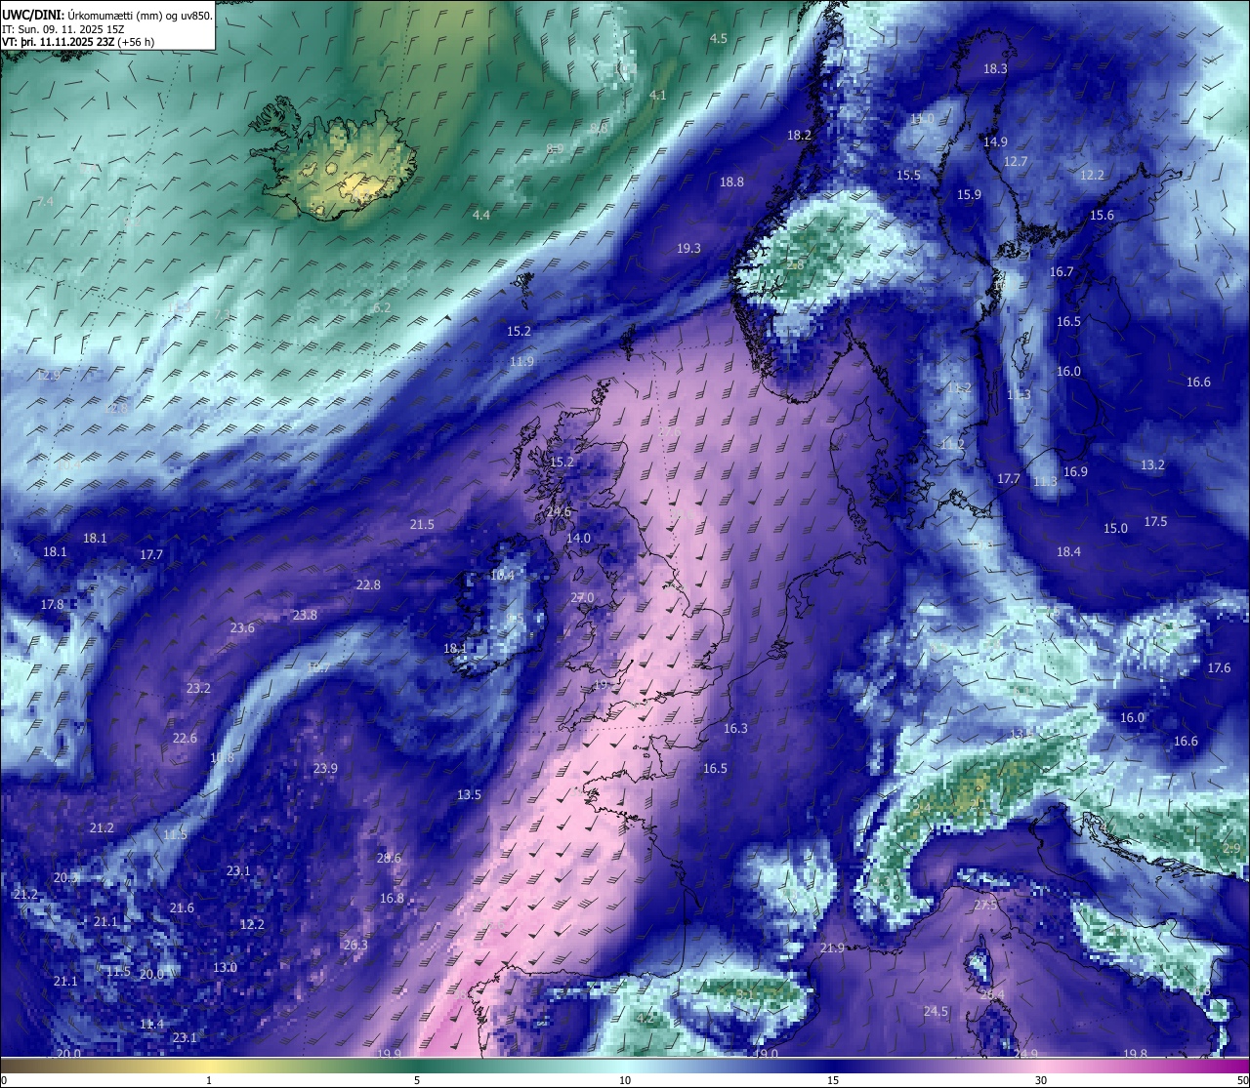Click the 19.3 value label west of Norway

[688, 249]
